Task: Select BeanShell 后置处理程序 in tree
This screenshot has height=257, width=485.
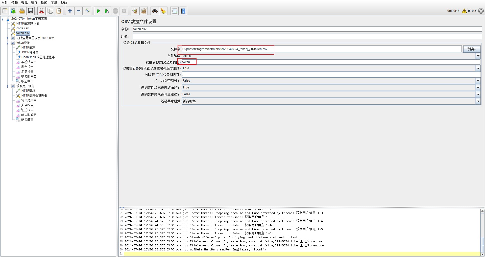Action: (38, 57)
